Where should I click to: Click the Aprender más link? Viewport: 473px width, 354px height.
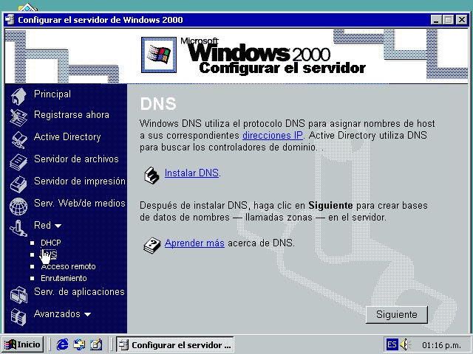[194, 243]
